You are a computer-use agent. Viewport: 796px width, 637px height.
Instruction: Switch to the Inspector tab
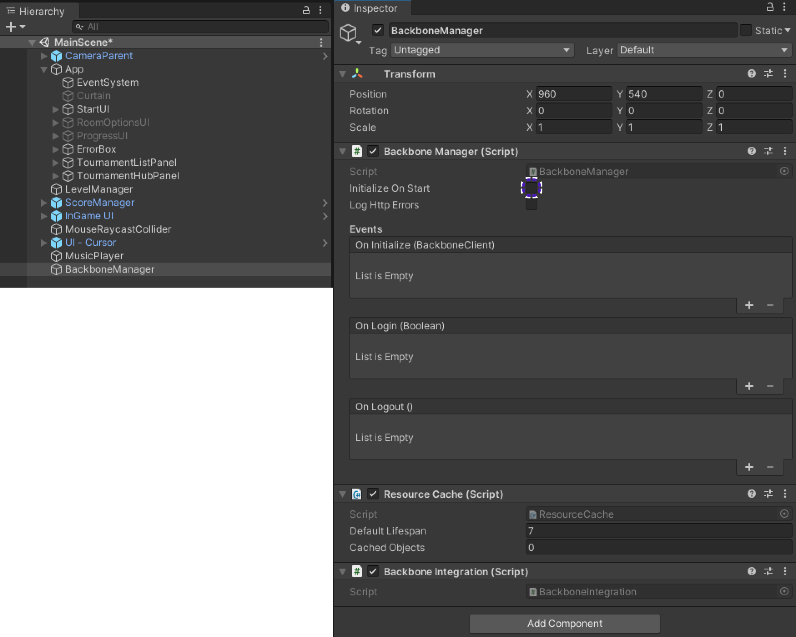point(370,8)
